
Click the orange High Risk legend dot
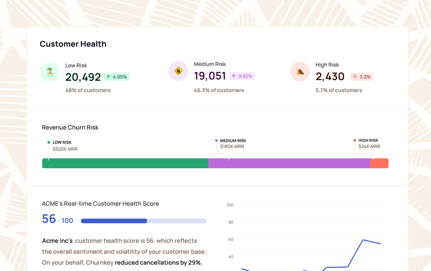(x=355, y=140)
